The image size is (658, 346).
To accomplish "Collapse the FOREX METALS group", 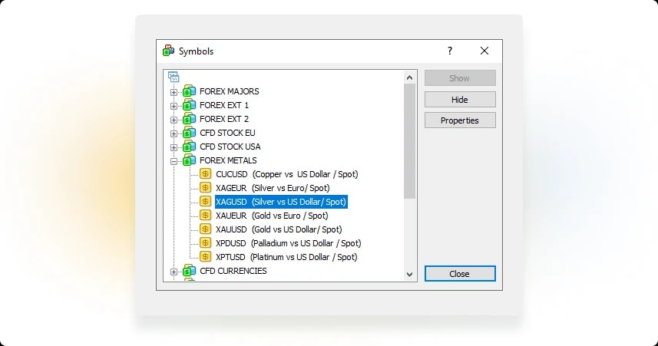I will pos(174,161).
